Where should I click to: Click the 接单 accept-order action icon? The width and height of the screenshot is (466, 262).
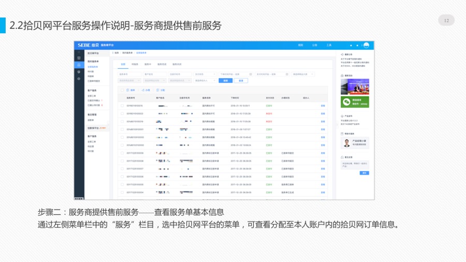[128, 90]
